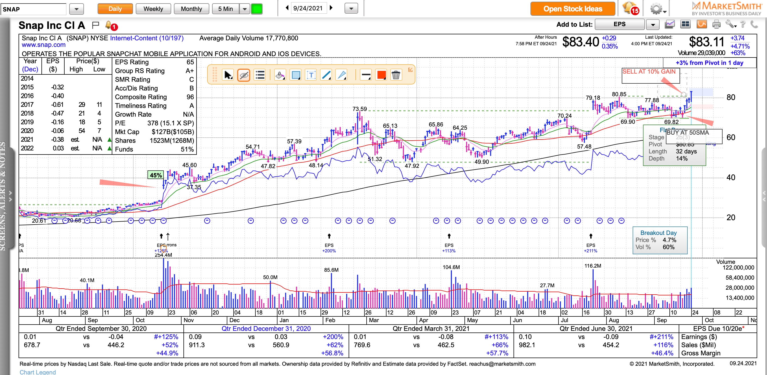Select the pointer tool in drawing toolbar
767x375 pixels.
(228, 75)
